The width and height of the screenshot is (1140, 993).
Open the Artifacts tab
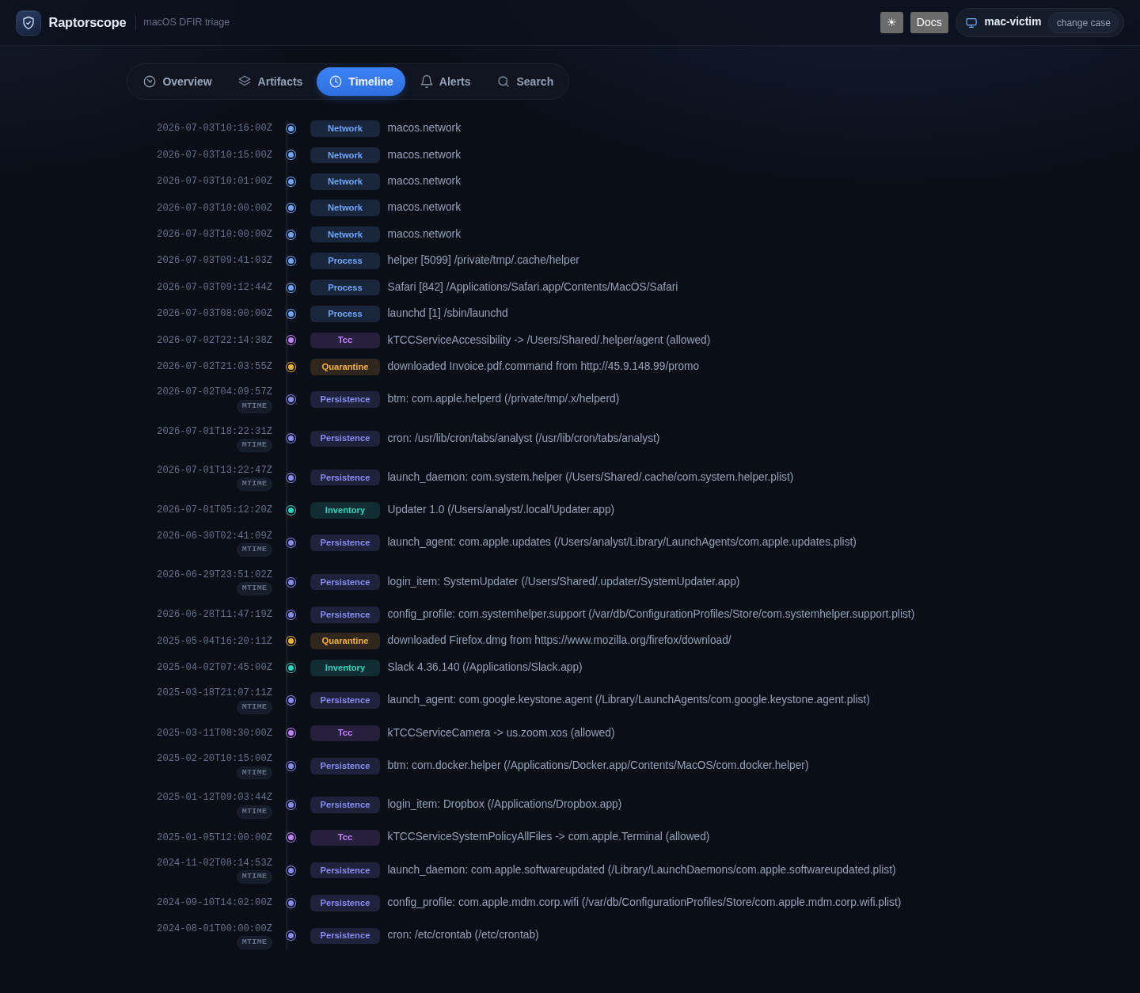coord(270,82)
